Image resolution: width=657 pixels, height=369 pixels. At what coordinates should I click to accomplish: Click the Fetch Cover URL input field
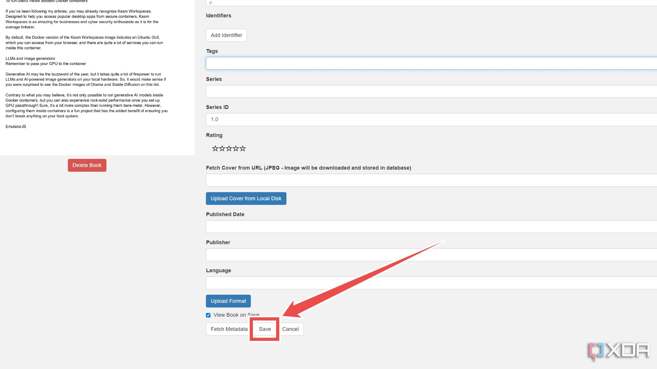click(431, 180)
